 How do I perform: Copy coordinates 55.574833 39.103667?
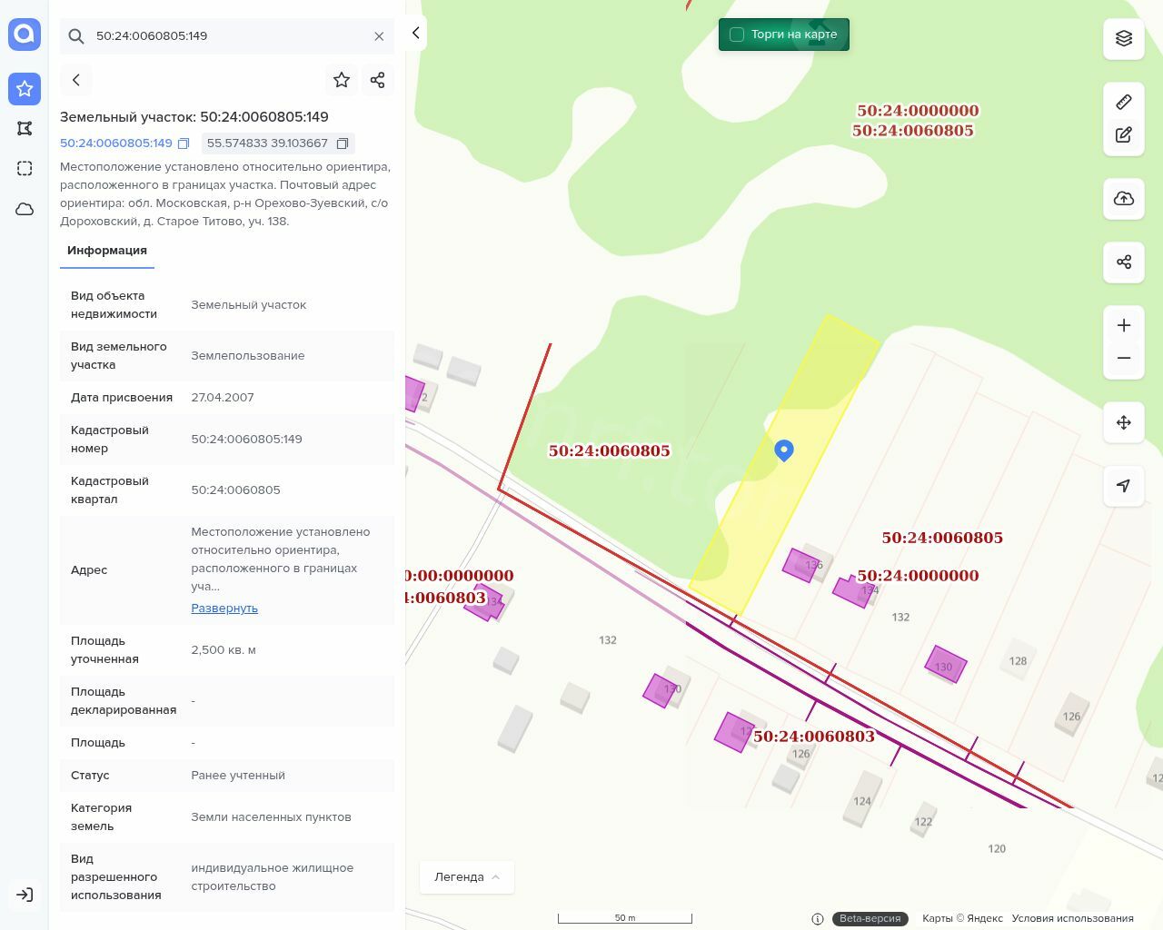(343, 143)
